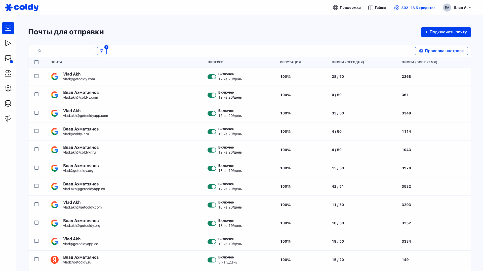Open the campaigns paper plane icon

point(8,43)
